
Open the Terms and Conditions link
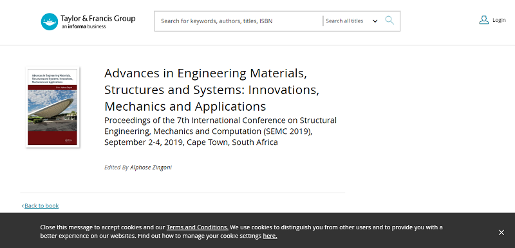(x=198, y=227)
